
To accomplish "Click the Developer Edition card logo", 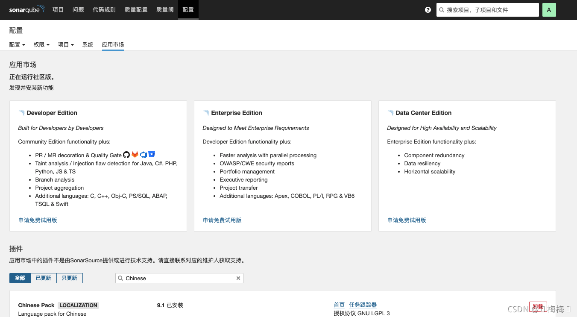I will point(21,113).
